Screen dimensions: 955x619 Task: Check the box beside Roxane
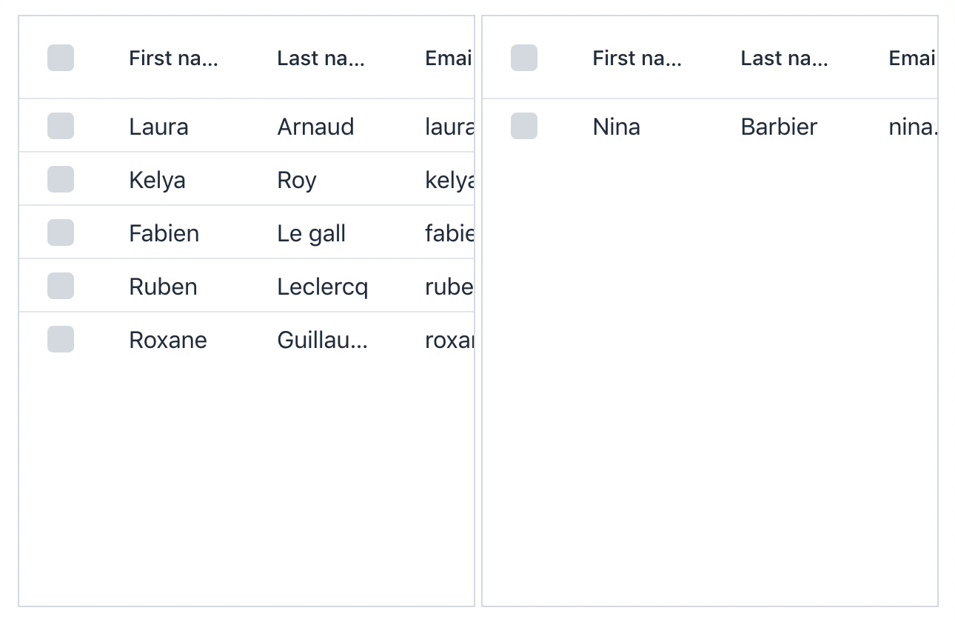click(x=61, y=339)
